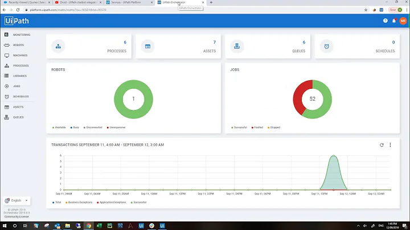The height and width of the screenshot is (230, 410).
Task: Open the Machines monitor icon in sidebar
Action: pyautogui.click(x=6, y=55)
